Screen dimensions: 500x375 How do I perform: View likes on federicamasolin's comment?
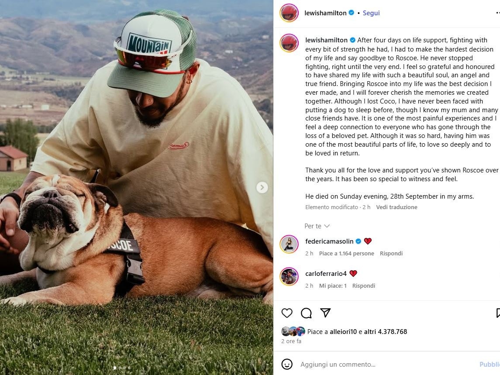[346, 254]
